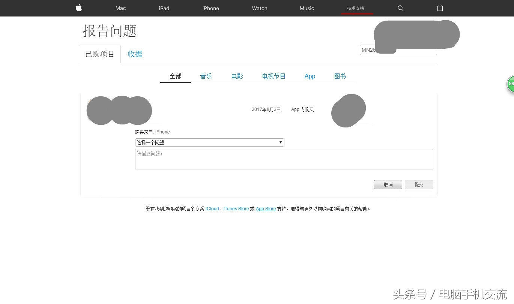Viewport: 514px width, 304px height.
Task: Cancel the report with 取消 button
Action: click(x=388, y=184)
